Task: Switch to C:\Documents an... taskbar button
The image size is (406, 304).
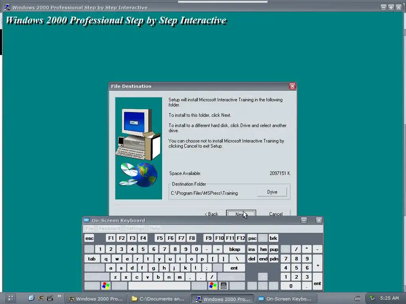Action: click(159, 298)
